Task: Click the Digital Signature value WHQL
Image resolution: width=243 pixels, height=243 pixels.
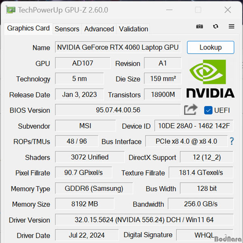Action: [x=205, y=235]
